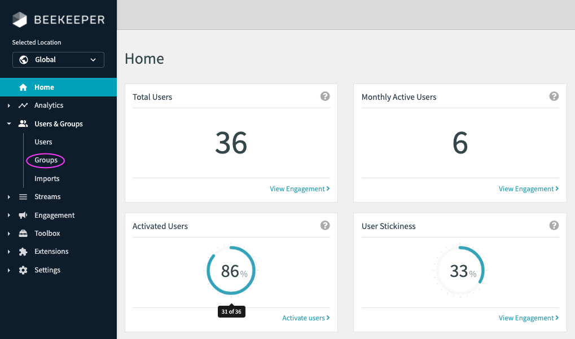Select Groups in the sidebar

(46, 160)
